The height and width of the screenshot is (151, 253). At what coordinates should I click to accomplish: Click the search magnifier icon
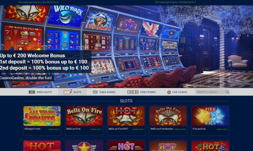(x=227, y=92)
